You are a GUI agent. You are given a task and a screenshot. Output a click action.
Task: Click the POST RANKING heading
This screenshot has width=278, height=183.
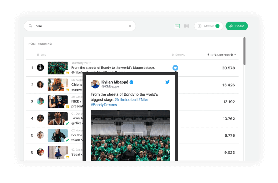click(x=40, y=44)
